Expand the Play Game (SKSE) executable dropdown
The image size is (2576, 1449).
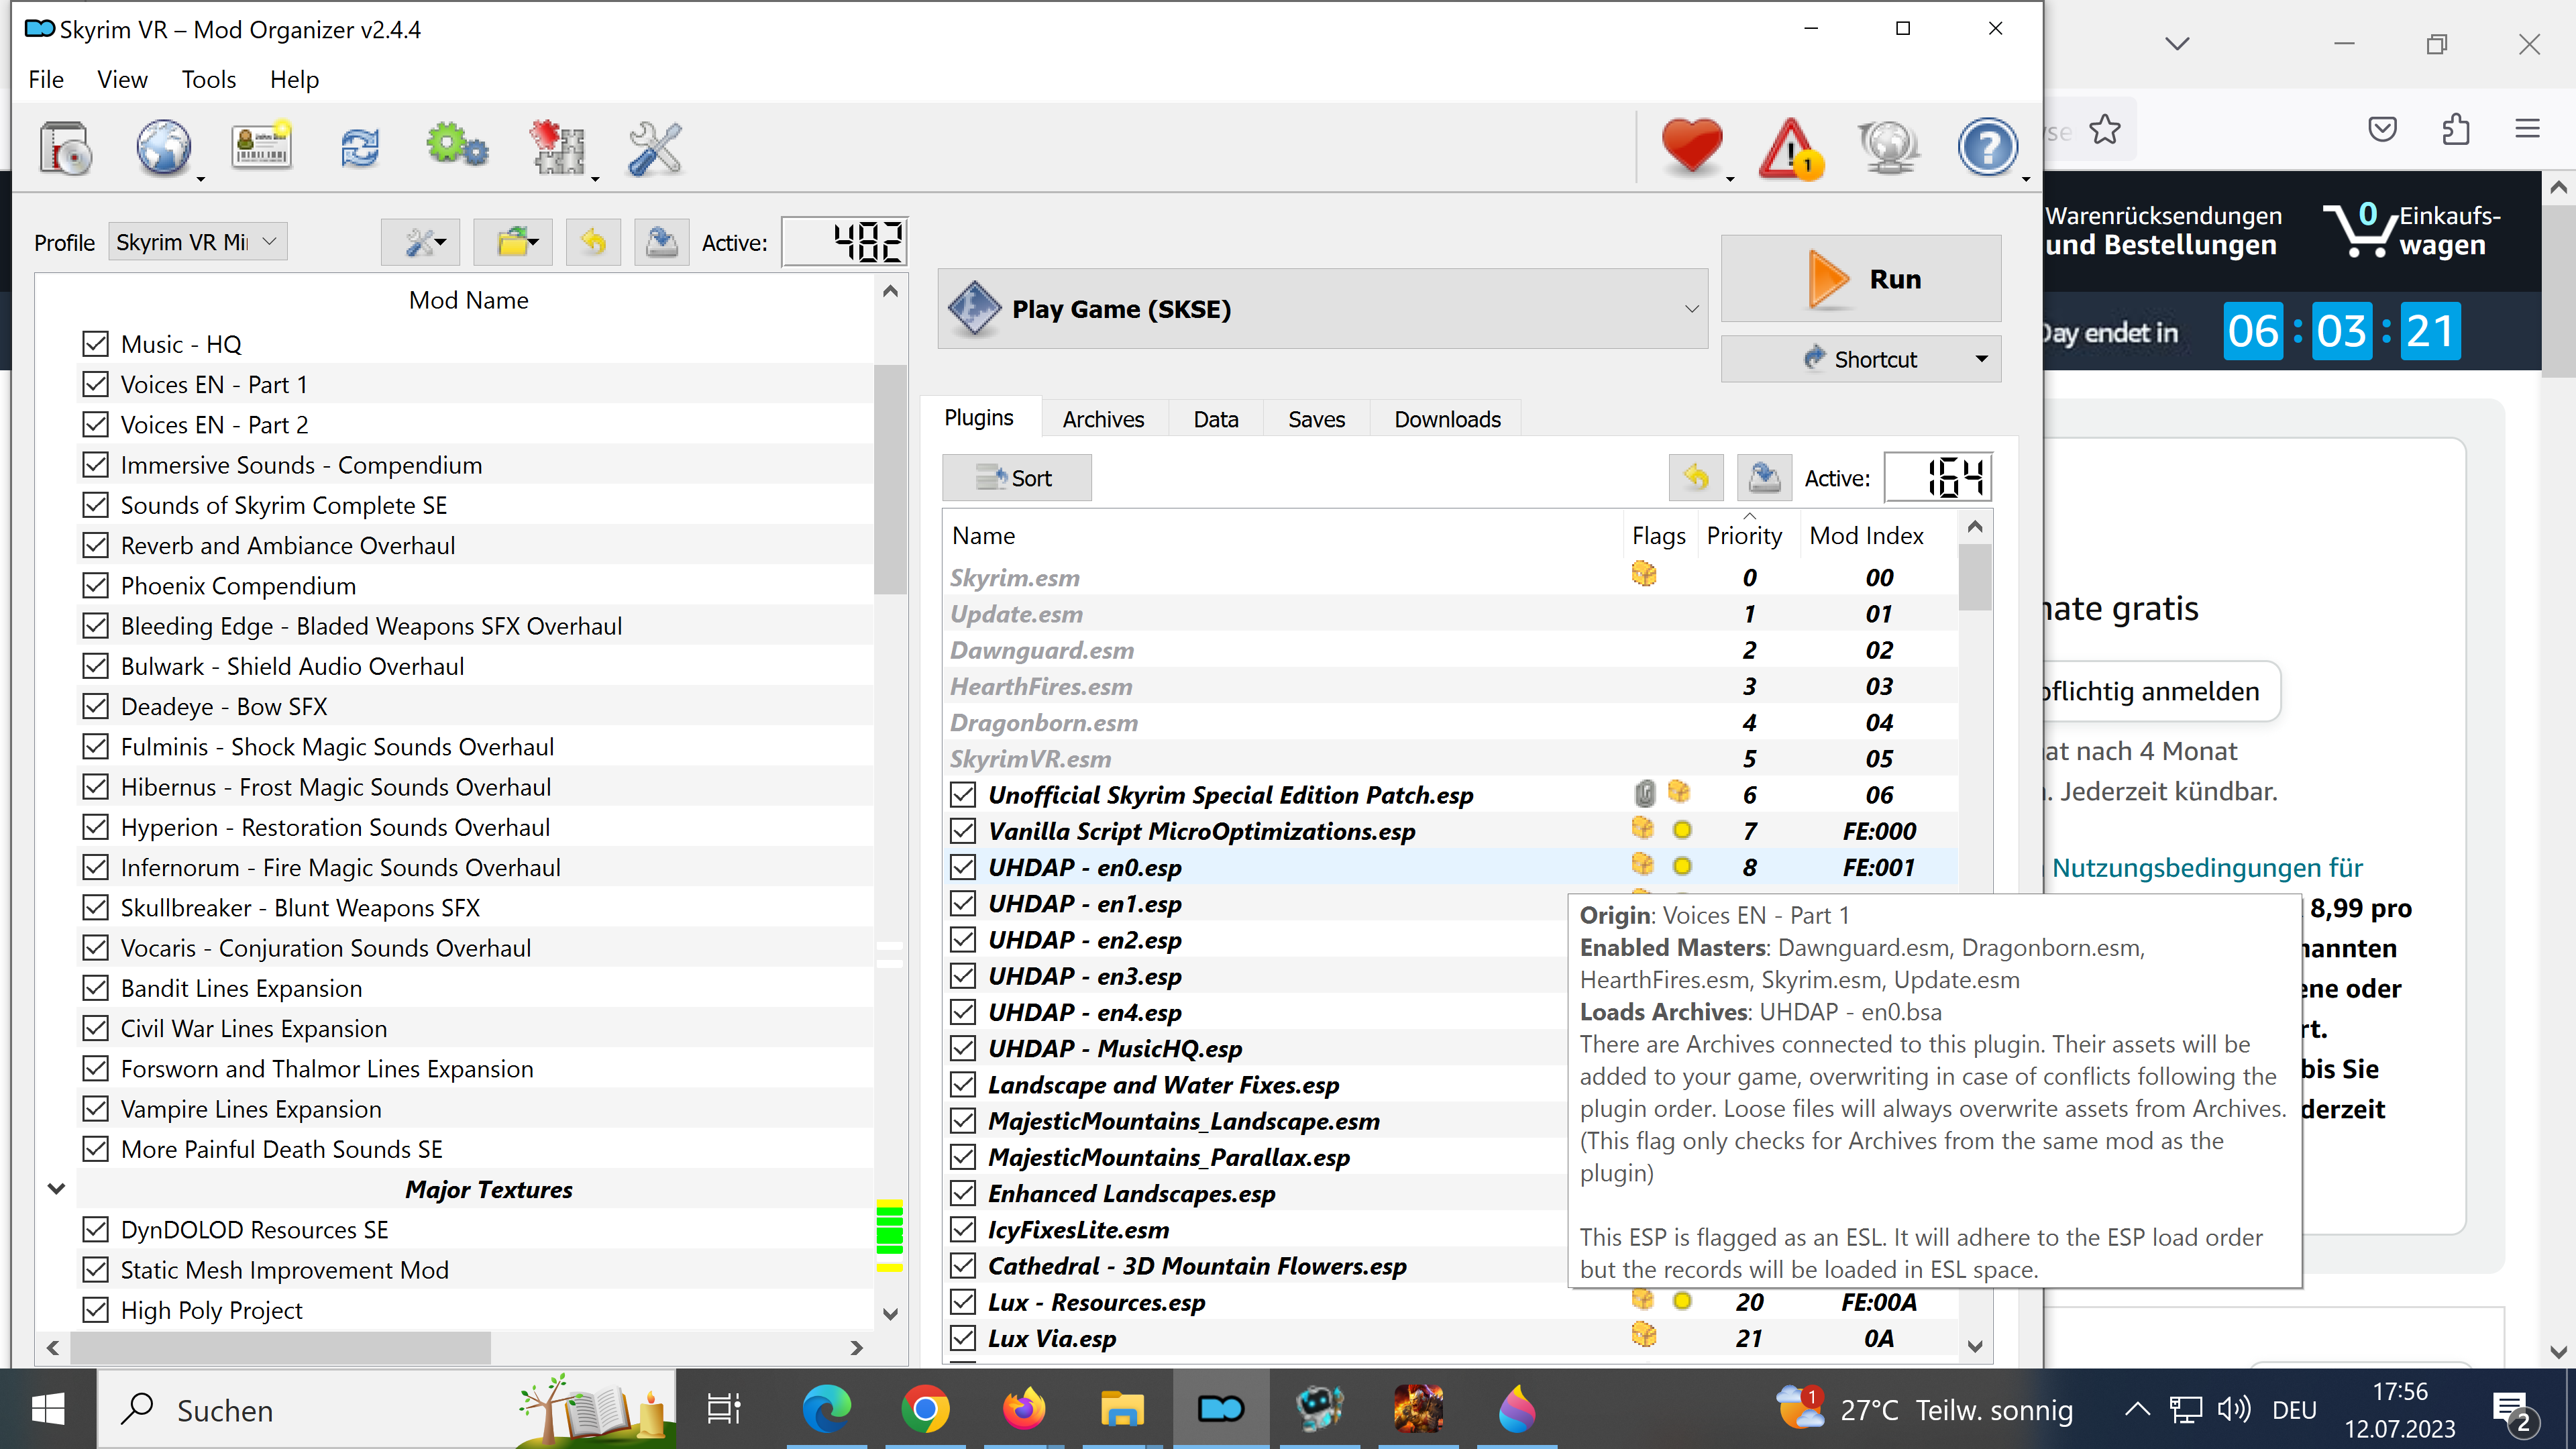[x=1691, y=309]
